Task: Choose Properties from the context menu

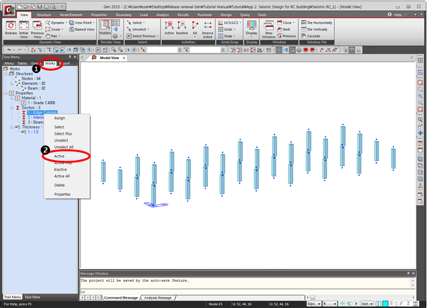Action: pyautogui.click(x=62, y=194)
